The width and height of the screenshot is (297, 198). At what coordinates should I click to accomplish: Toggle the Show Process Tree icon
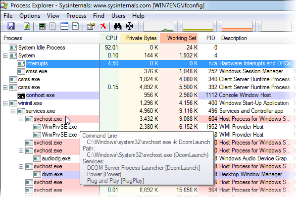53,26
